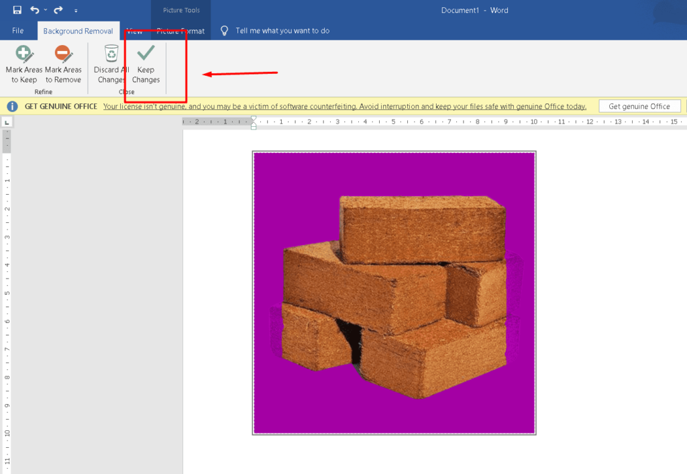This screenshot has height=474, width=687.
Task: Click the Tell Me lightbulb icon
Action: [225, 31]
